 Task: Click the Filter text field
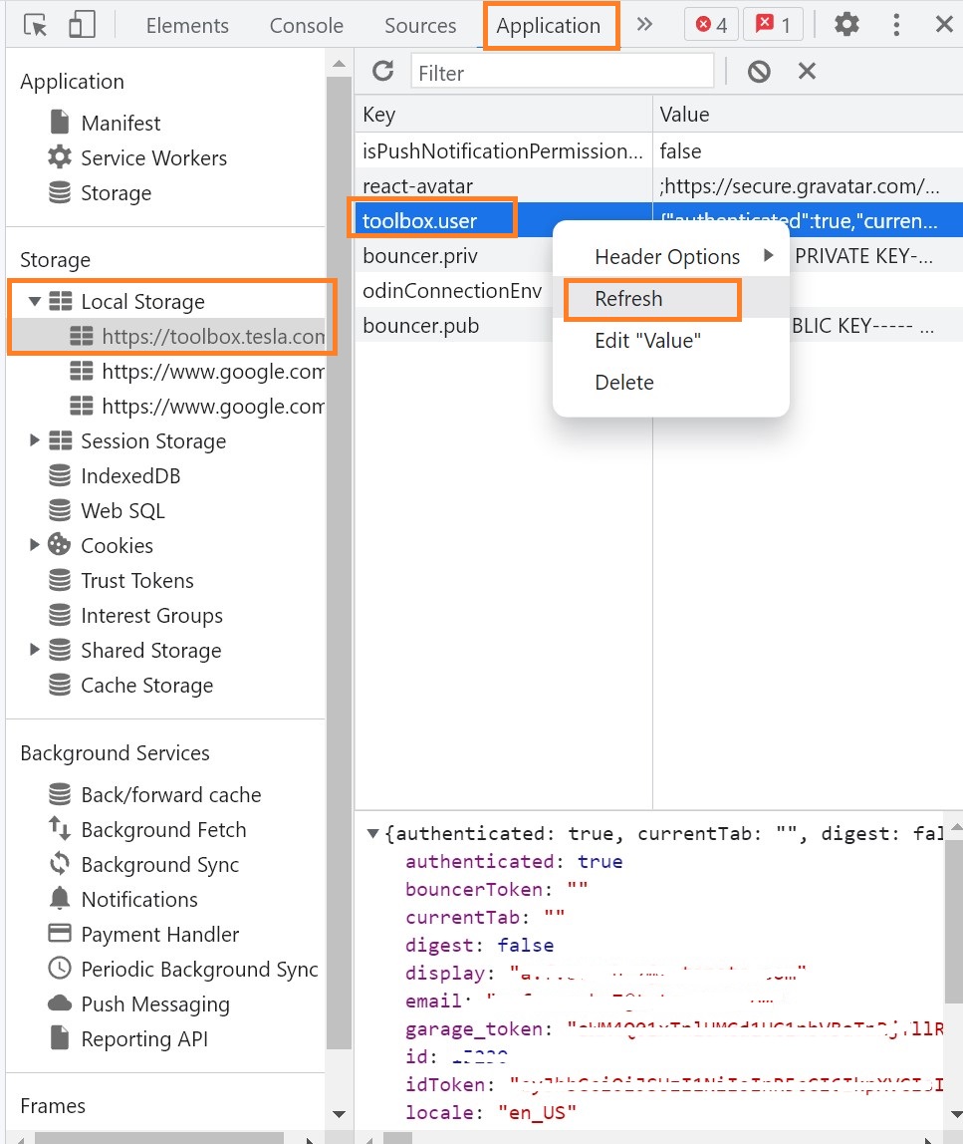pyautogui.click(x=563, y=72)
